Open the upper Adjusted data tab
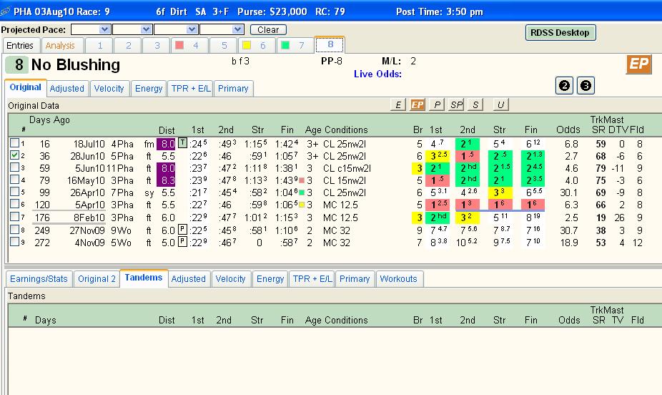 tap(67, 89)
